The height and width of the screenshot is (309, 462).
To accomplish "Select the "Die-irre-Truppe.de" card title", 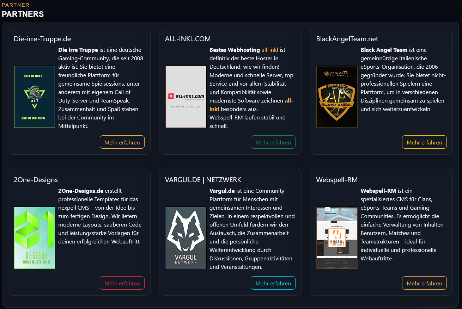I will [42, 39].
